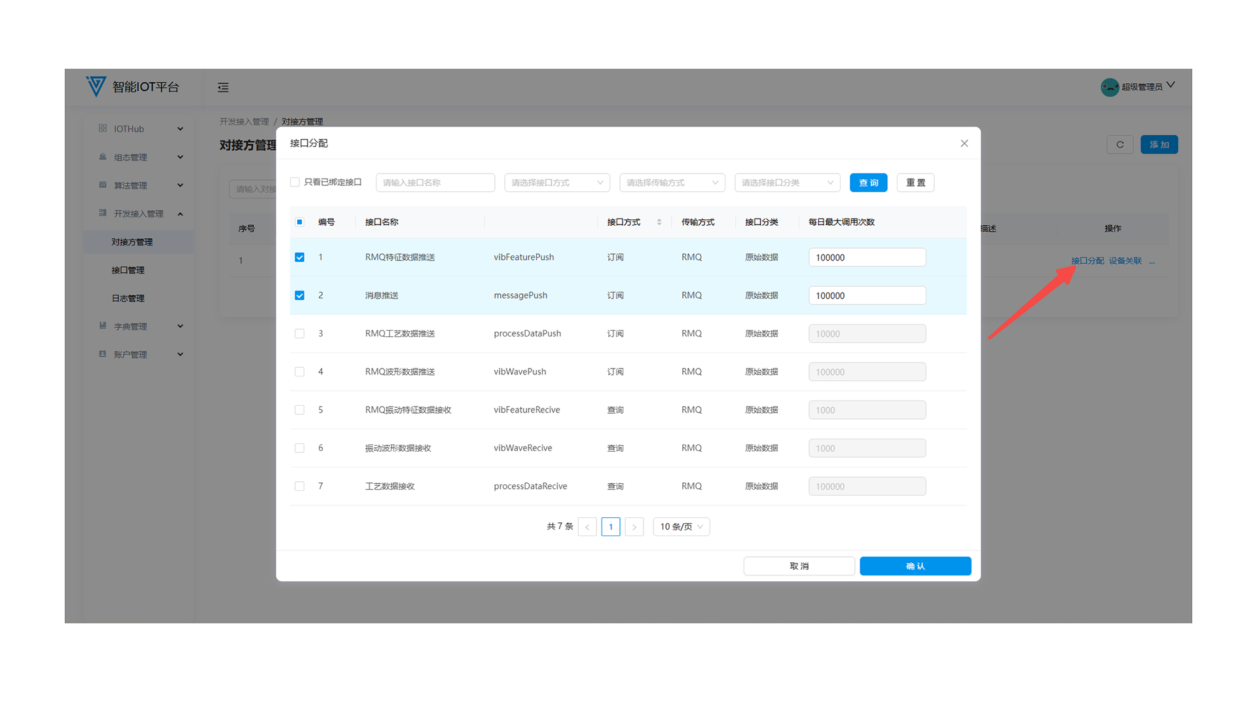Open 日志管理 sidebar menu item
The image size is (1257, 707).
pyautogui.click(x=128, y=299)
